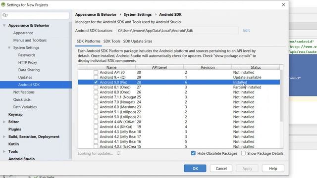
Task: Click 'Update available' status for Android Q
Action: tap(247, 77)
